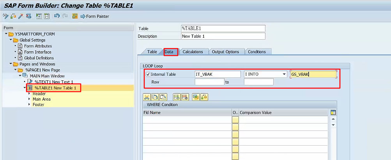Click the greyed Redo arrow icon
The height and width of the screenshot is (160, 391).
point(65,16)
